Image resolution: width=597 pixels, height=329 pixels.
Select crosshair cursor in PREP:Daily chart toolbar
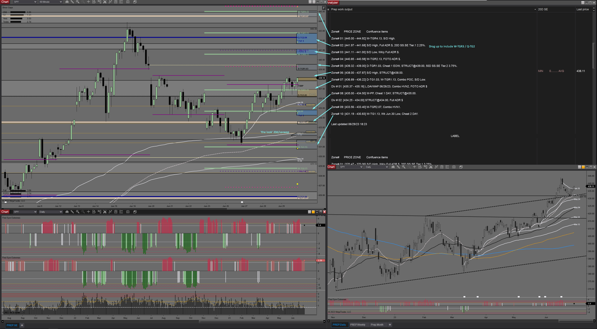tap(414, 167)
